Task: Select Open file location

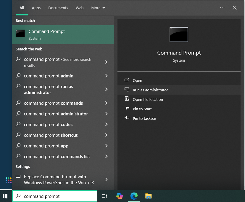Action: tap(179, 99)
